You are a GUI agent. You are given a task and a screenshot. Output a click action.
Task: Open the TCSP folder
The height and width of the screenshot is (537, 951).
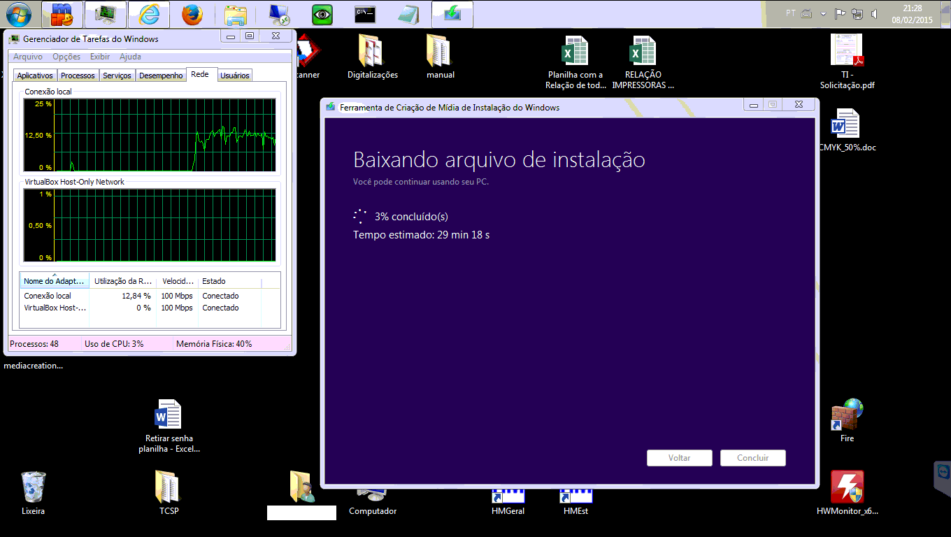(169, 493)
